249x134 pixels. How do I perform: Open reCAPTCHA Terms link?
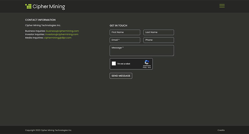point(149,68)
